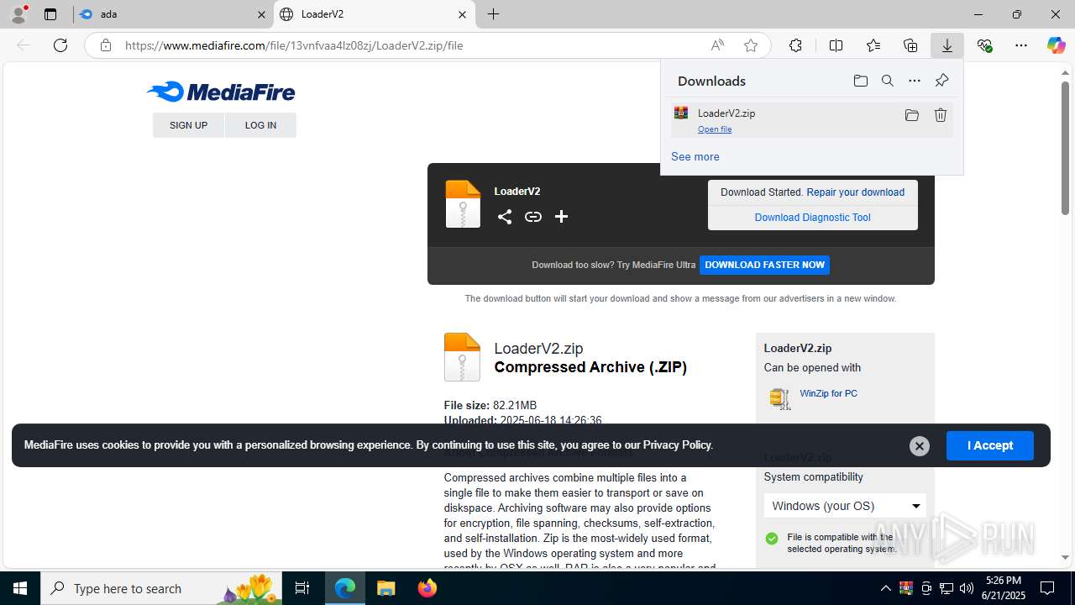Open the Copilot sidebar

1056,45
